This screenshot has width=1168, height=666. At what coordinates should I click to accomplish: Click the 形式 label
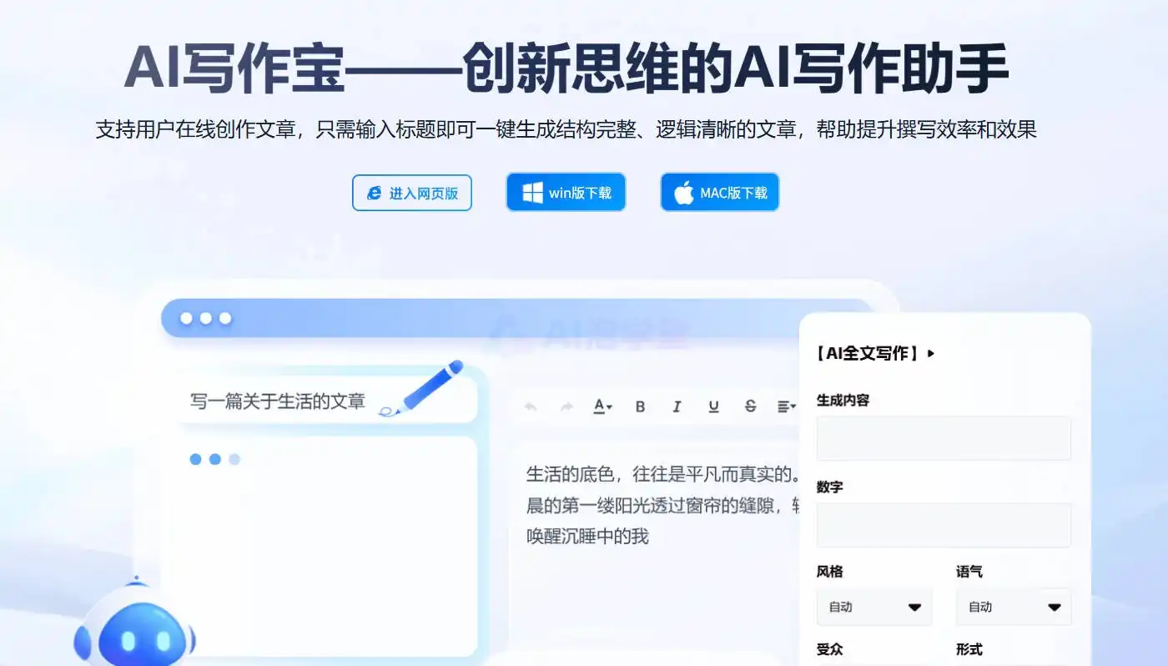[969, 649]
